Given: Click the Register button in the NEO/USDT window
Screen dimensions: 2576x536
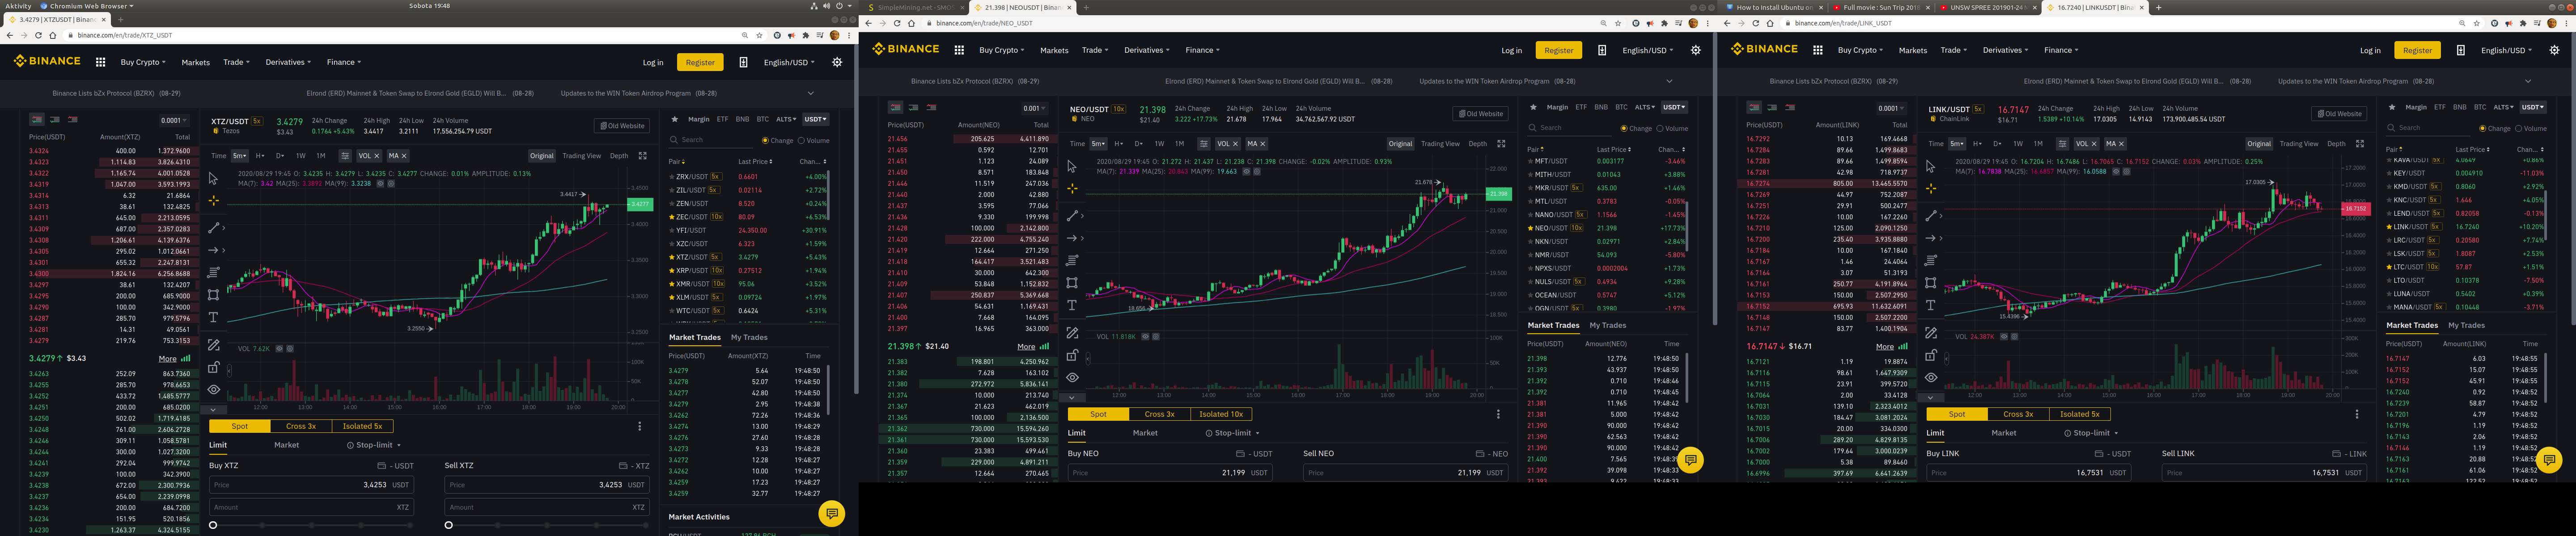Looking at the screenshot, I should [1558, 50].
